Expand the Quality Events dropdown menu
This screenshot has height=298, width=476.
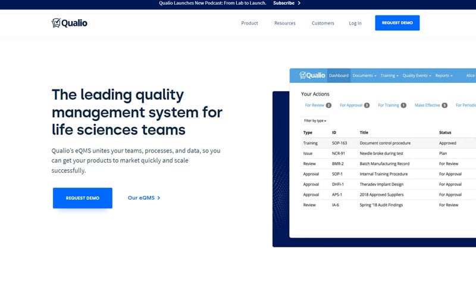point(417,76)
